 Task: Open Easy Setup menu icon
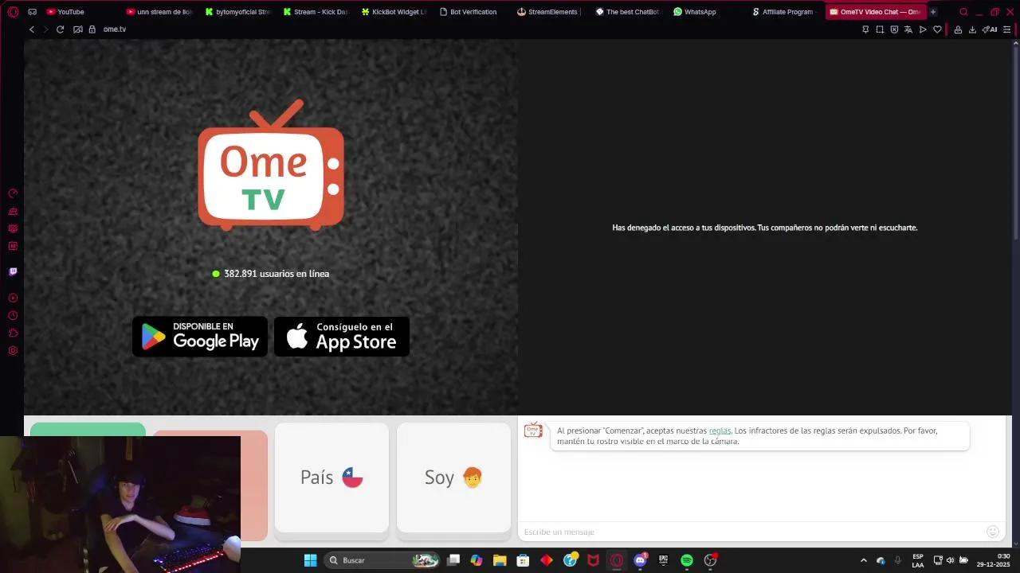pos(1007,29)
